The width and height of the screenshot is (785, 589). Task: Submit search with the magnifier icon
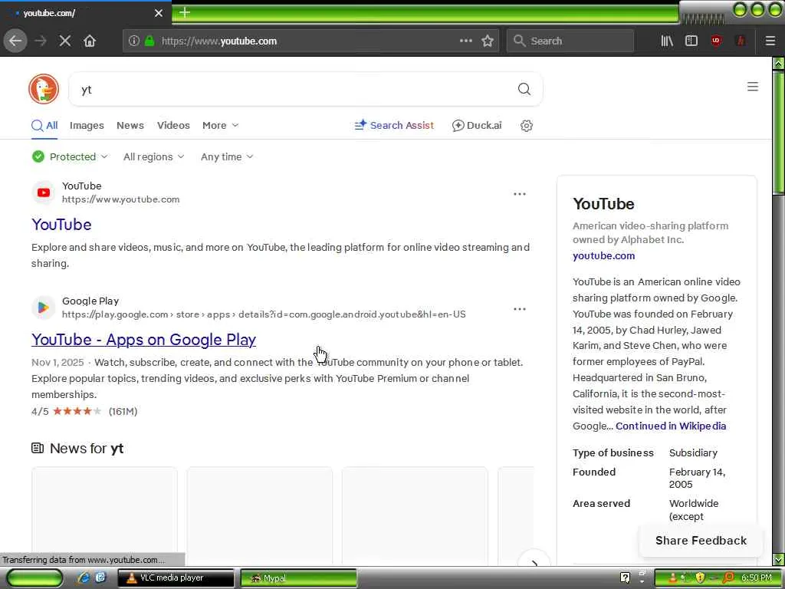click(x=524, y=89)
